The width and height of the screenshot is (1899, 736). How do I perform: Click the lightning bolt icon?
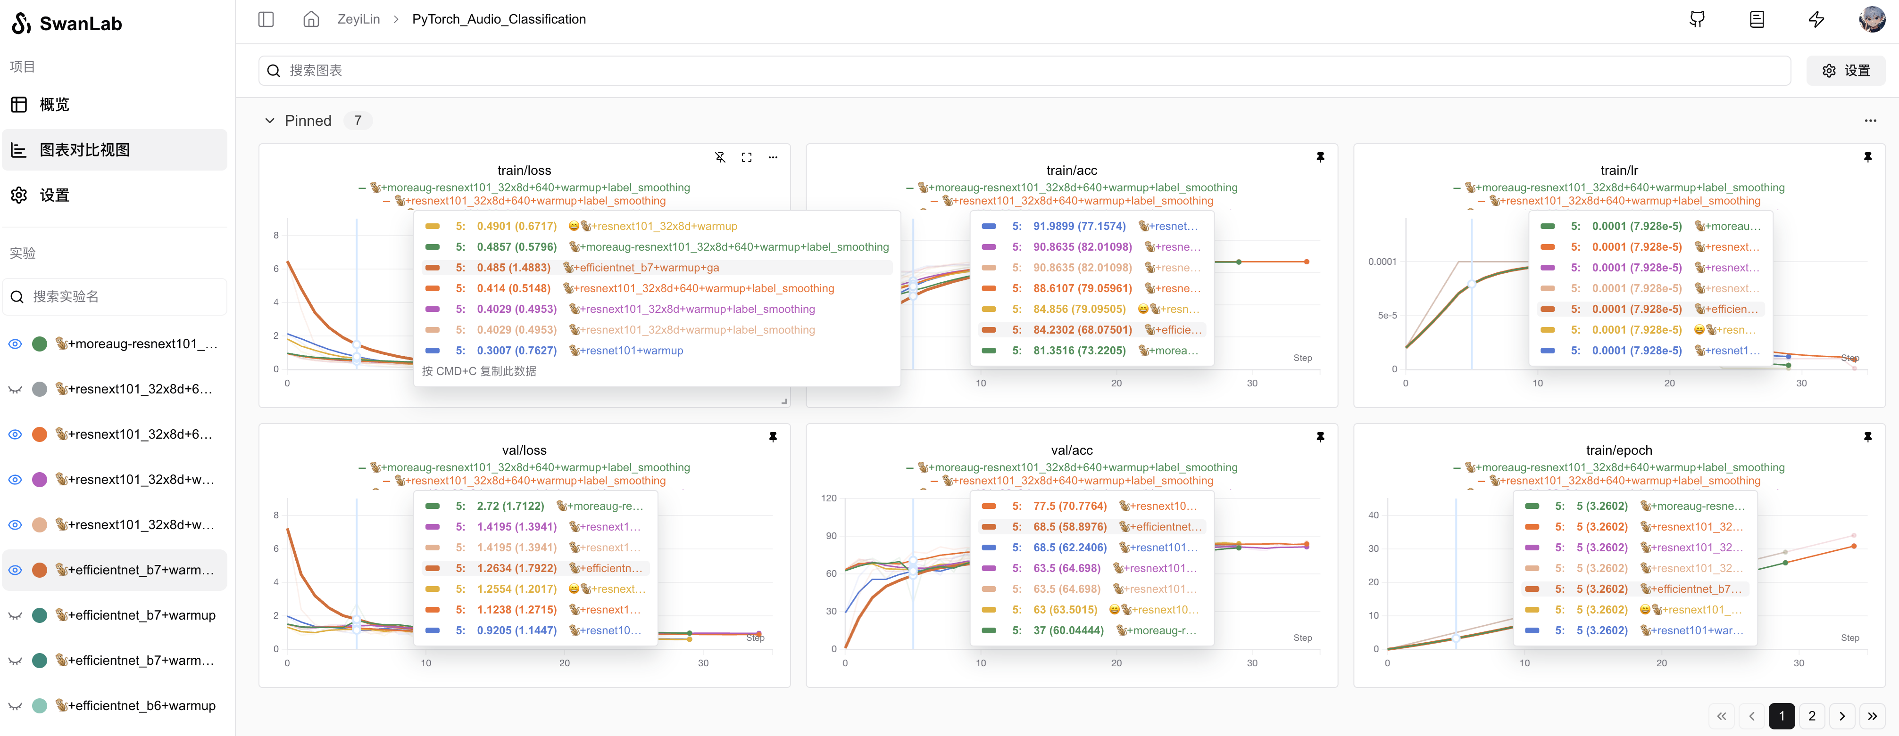(x=1816, y=19)
